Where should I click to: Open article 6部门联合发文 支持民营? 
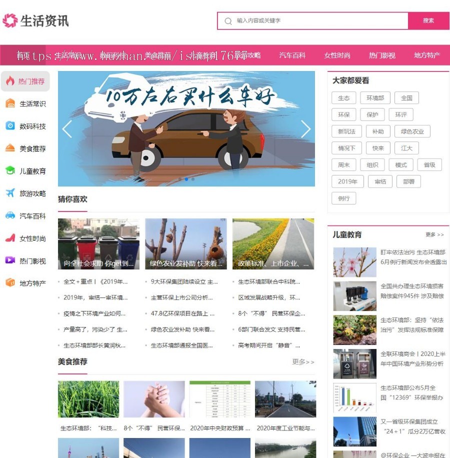[271, 329]
